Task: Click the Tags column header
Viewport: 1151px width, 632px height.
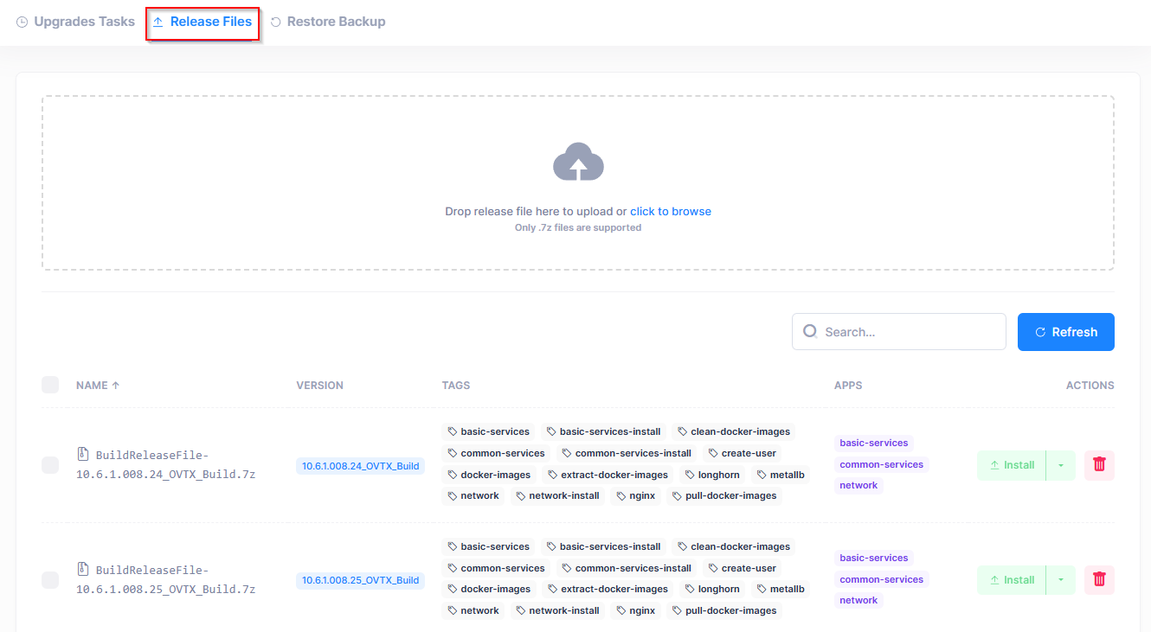Action: (x=456, y=386)
